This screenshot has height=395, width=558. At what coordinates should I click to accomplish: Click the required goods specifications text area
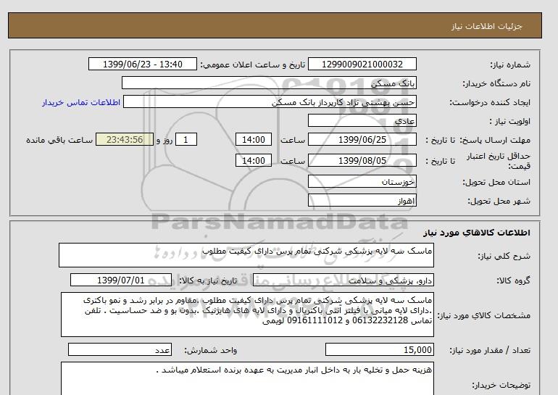coord(249,315)
